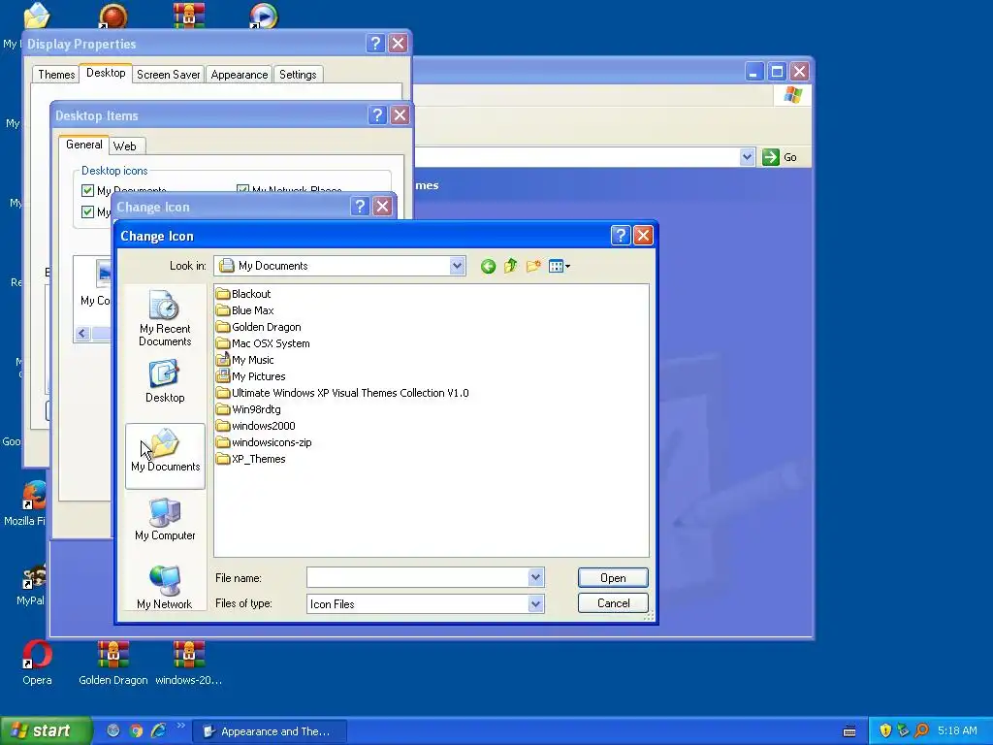
Task: Select Desktop in places bar
Action: click(165, 381)
